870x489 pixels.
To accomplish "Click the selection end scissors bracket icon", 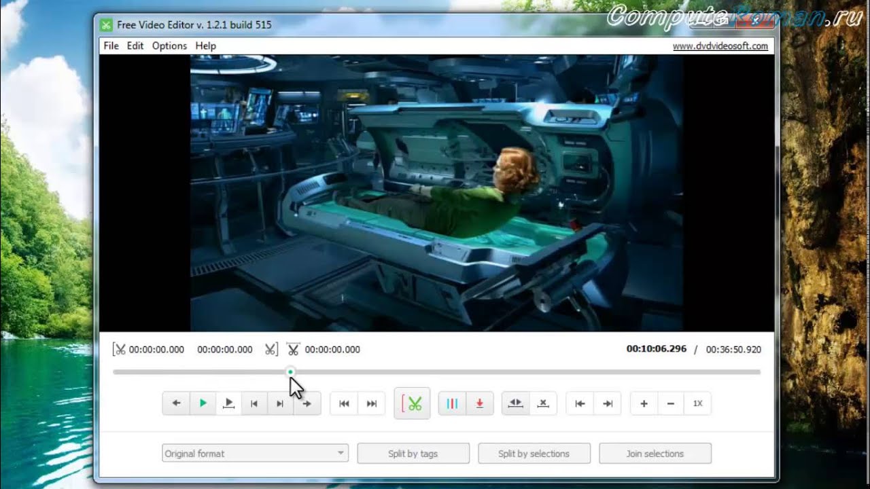I will click(272, 349).
